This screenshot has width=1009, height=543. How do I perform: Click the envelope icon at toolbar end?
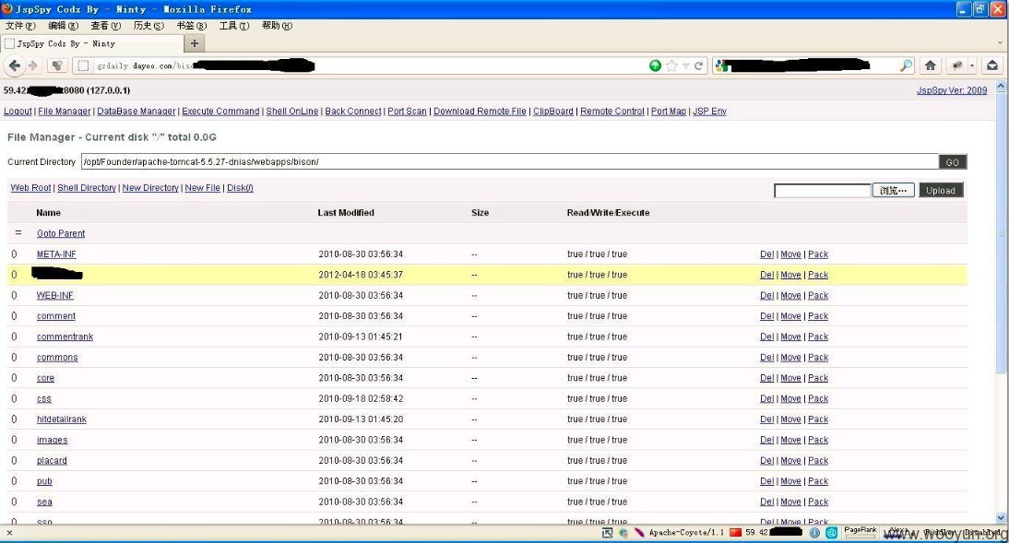click(x=992, y=65)
